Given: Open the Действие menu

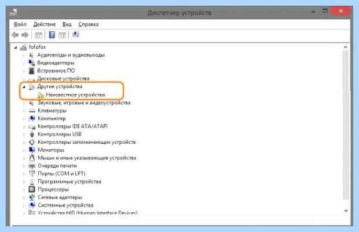Looking at the screenshot, I should coord(44,25).
